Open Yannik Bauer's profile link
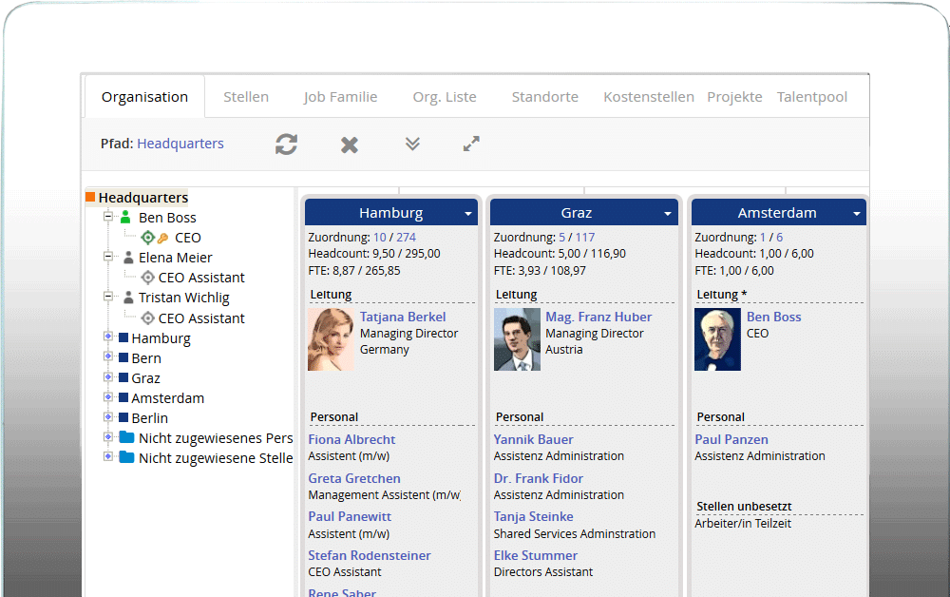 533,439
